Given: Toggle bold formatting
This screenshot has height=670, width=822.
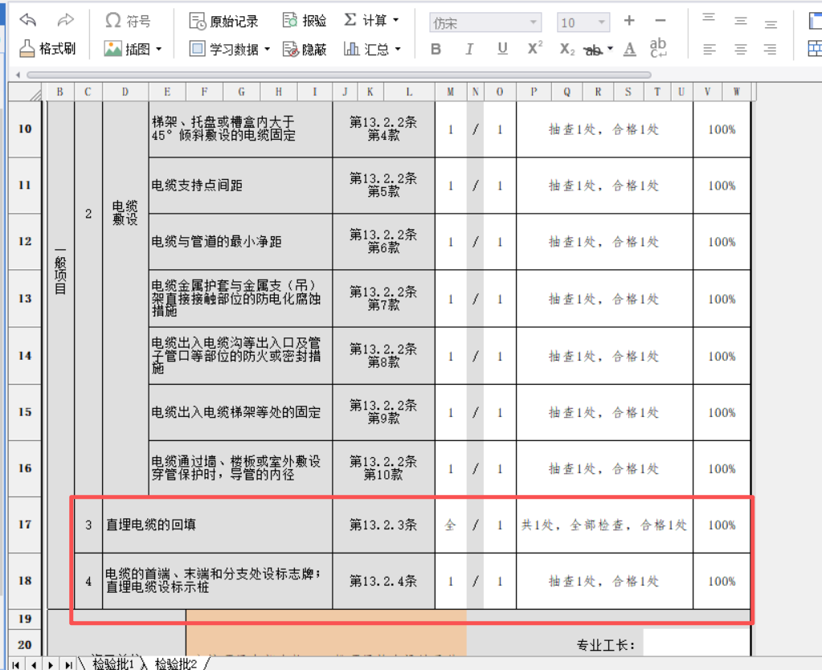Looking at the screenshot, I should point(436,49).
